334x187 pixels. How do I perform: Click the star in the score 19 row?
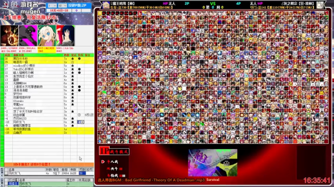pos(73,76)
